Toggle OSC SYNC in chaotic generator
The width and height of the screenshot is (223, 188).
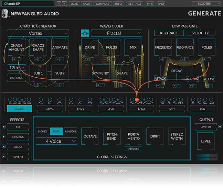point(16,78)
